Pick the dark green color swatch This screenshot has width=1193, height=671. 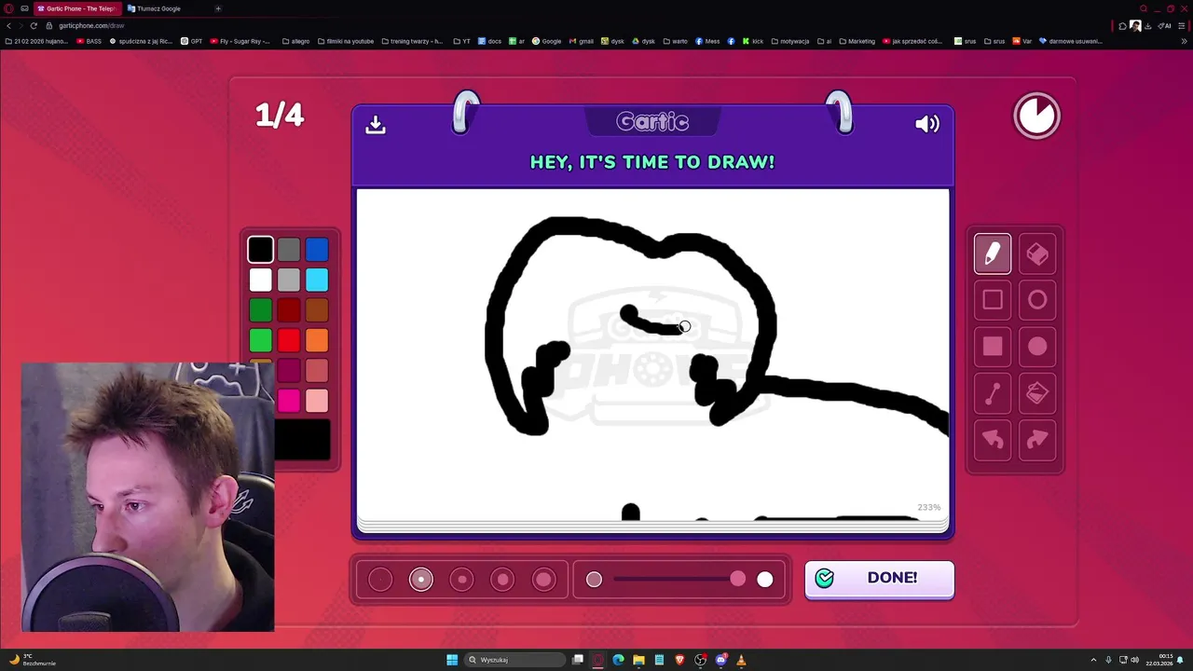point(260,310)
